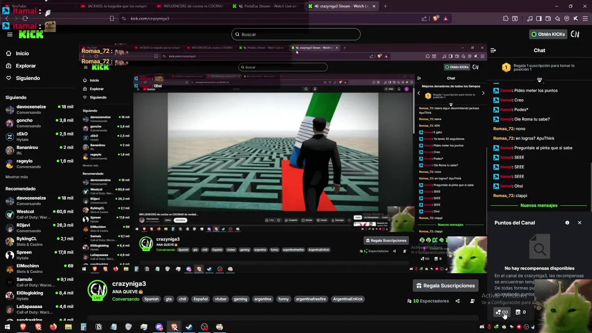Open Westcol in Recomendado list
Image resolution: width=592 pixels, height=333 pixels.
39,214
